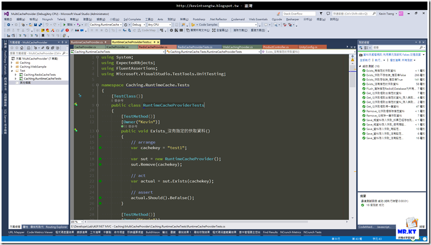
Task: Click the binoculars find icon
Action: tap(77, 30)
